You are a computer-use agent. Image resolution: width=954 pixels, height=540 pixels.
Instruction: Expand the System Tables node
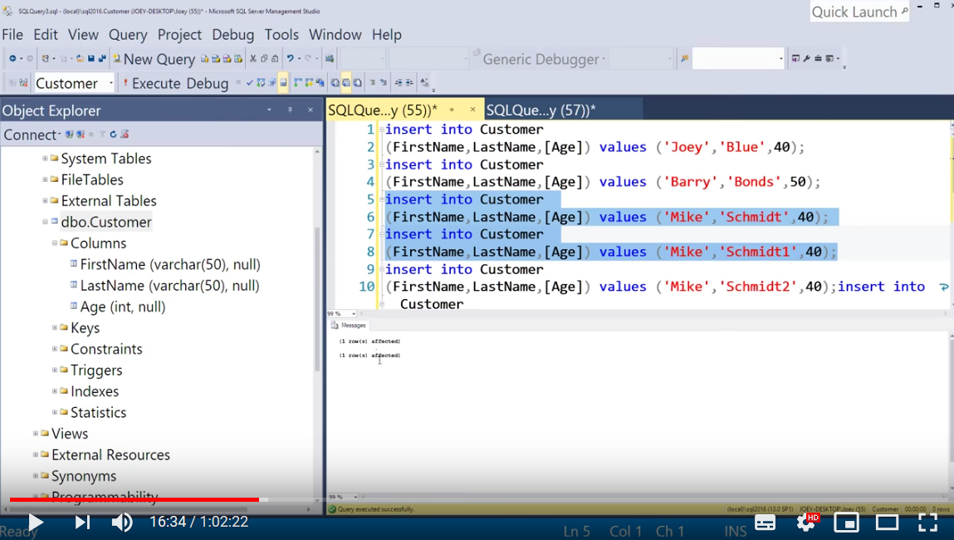(45, 159)
